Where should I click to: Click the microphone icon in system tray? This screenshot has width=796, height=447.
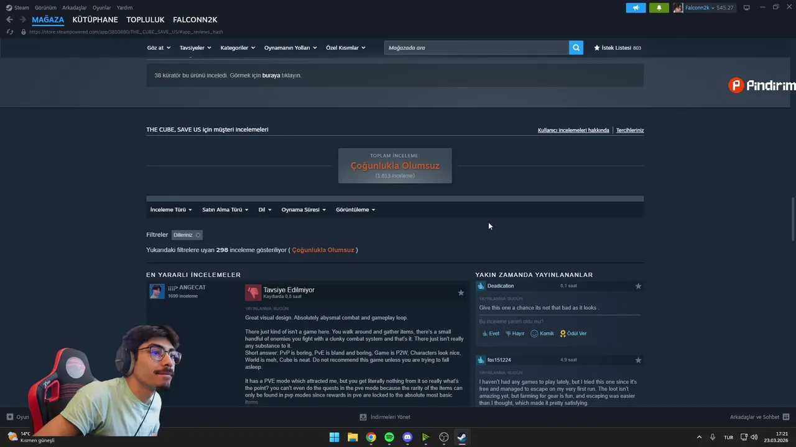tap(713, 437)
